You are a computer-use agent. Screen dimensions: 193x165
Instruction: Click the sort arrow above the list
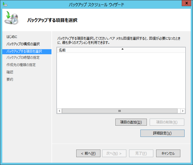[x=122, y=49]
